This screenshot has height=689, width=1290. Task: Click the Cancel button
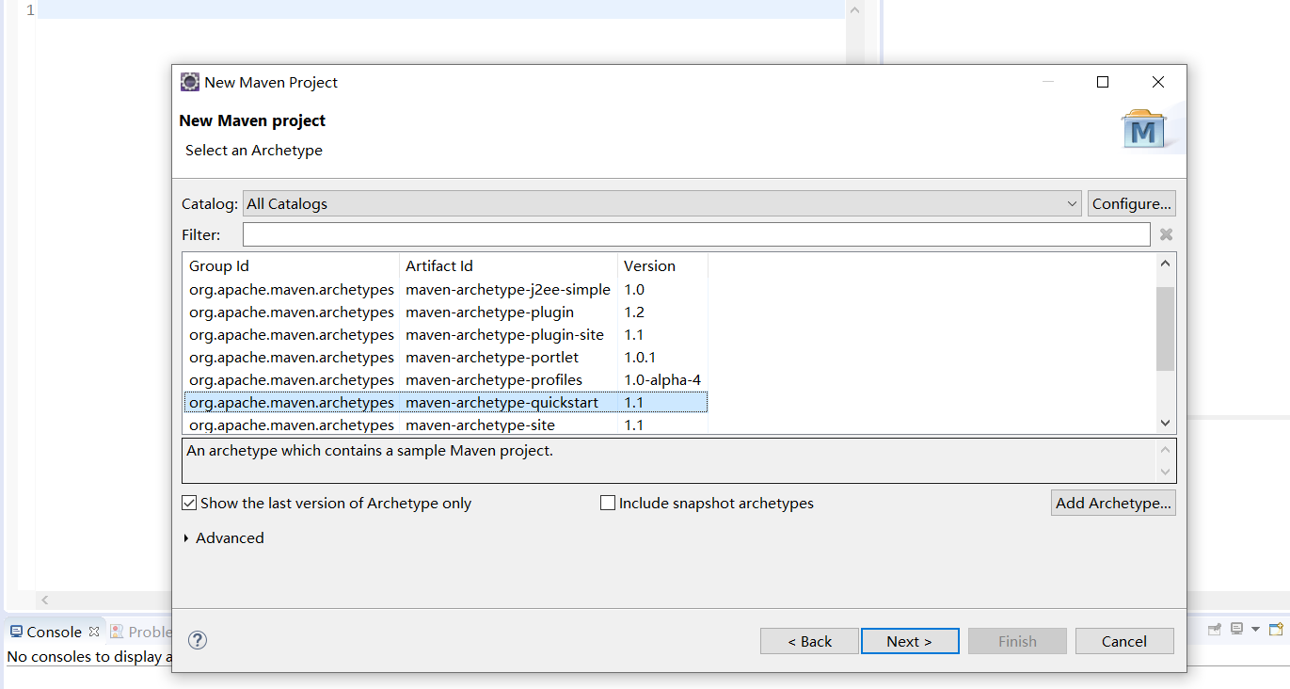tap(1124, 641)
